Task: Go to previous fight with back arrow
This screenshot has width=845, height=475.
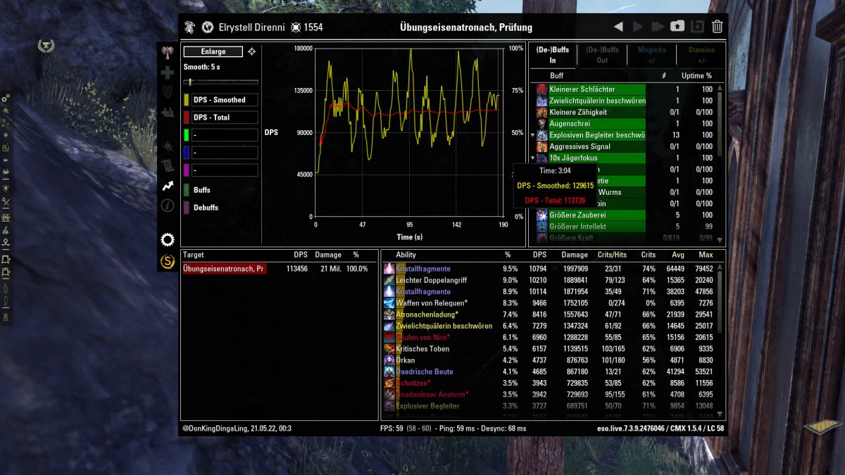Action: (618, 26)
